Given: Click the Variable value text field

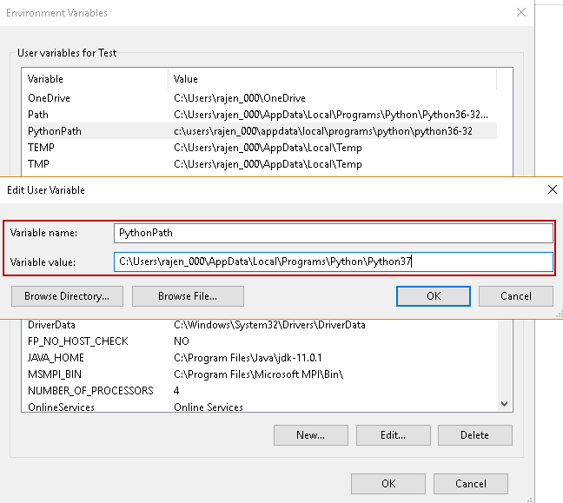Looking at the screenshot, I should tap(333, 261).
